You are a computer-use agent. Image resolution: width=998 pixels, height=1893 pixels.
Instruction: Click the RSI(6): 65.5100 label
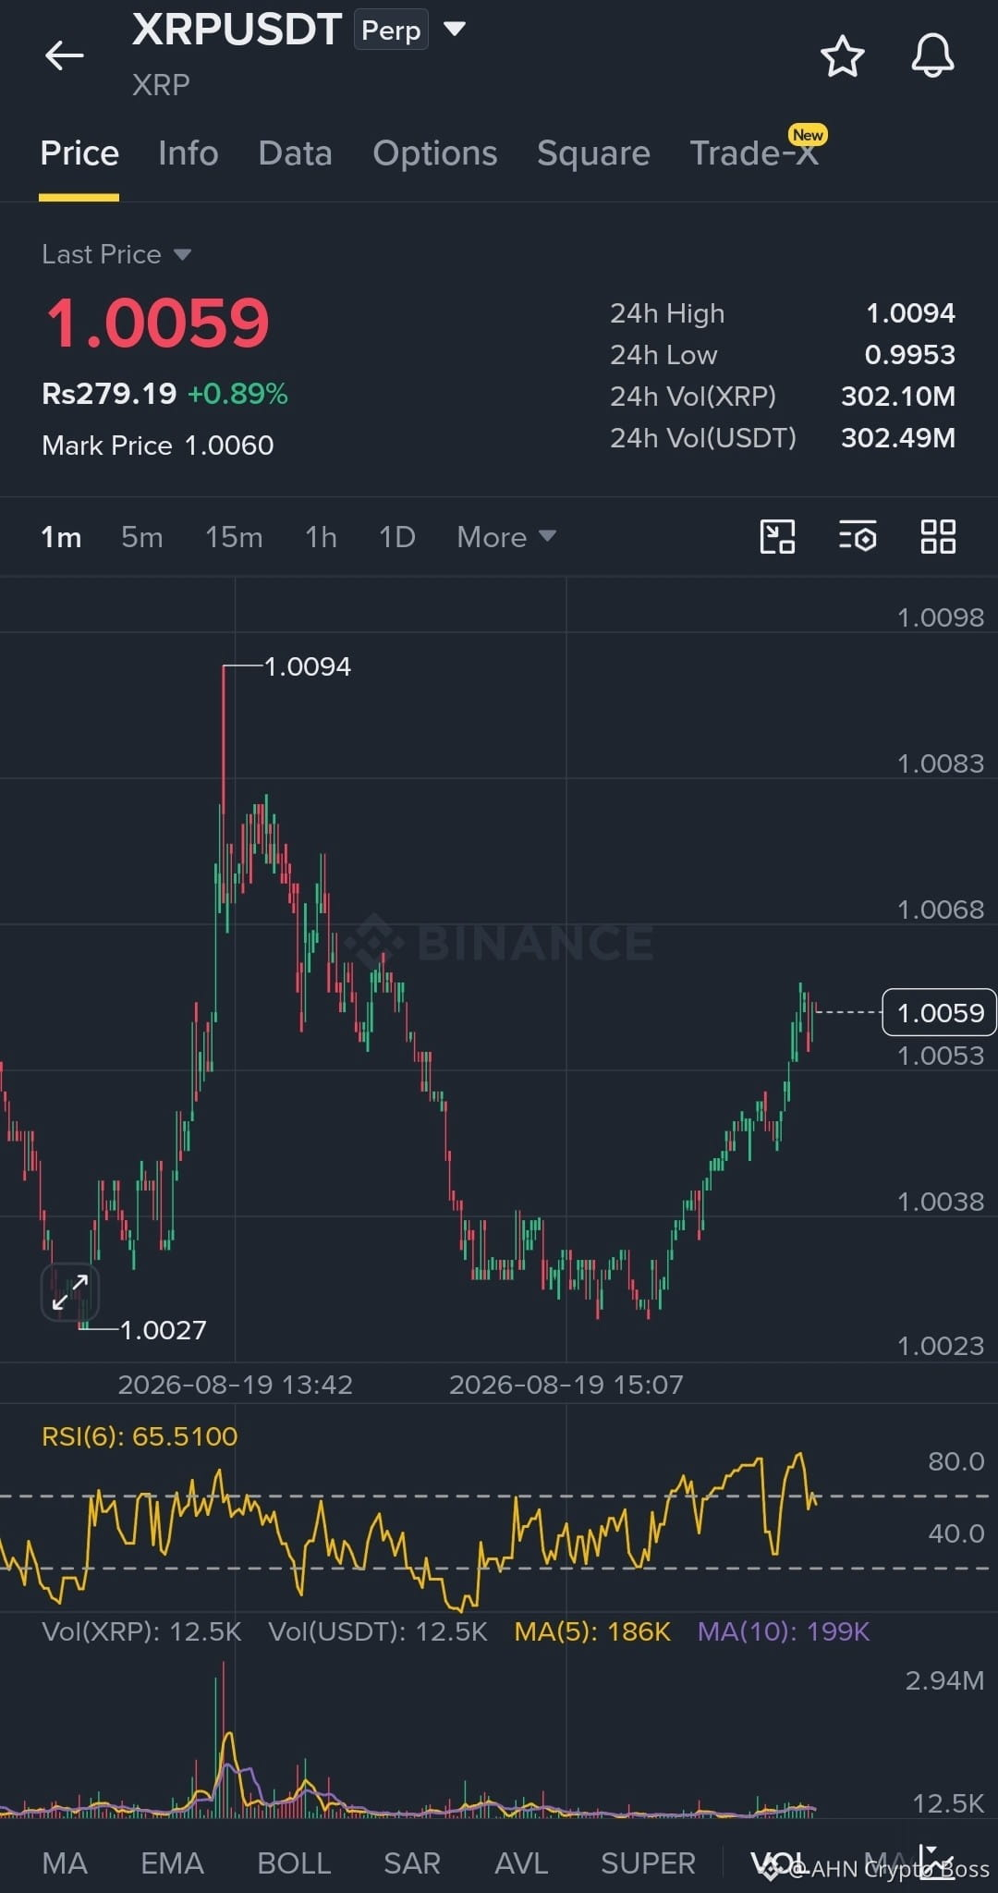pyautogui.click(x=140, y=1435)
